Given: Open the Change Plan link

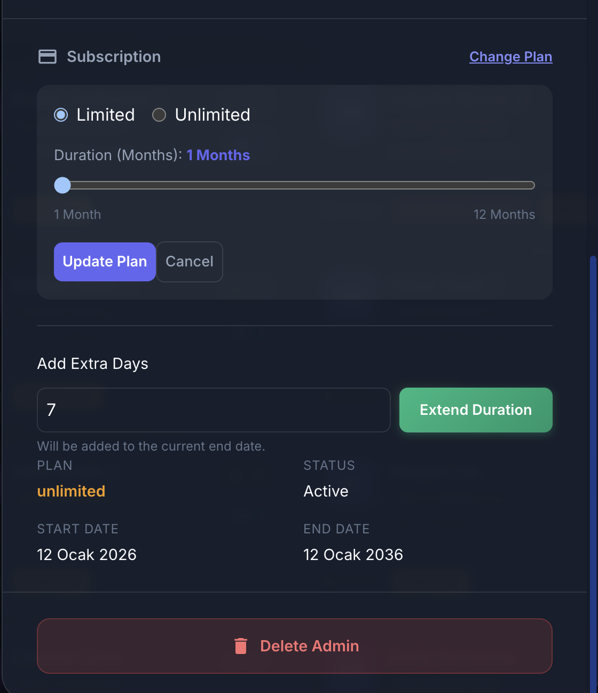Looking at the screenshot, I should [510, 57].
